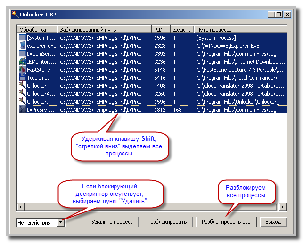The height and width of the screenshot is (243, 303).
Task: Click the UnlockerA... wand icon
Action: pyautogui.click(x=23, y=94)
